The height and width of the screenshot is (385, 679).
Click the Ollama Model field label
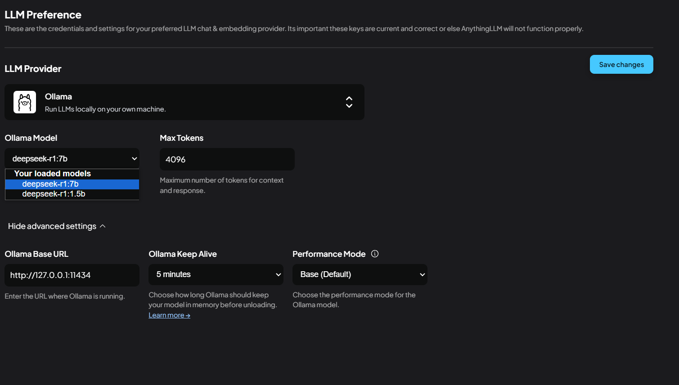click(x=31, y=138)
